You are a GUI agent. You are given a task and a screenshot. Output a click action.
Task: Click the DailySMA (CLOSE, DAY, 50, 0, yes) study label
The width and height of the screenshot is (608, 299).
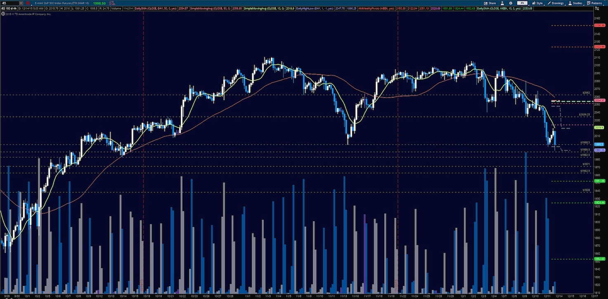[x=156, y=9]
